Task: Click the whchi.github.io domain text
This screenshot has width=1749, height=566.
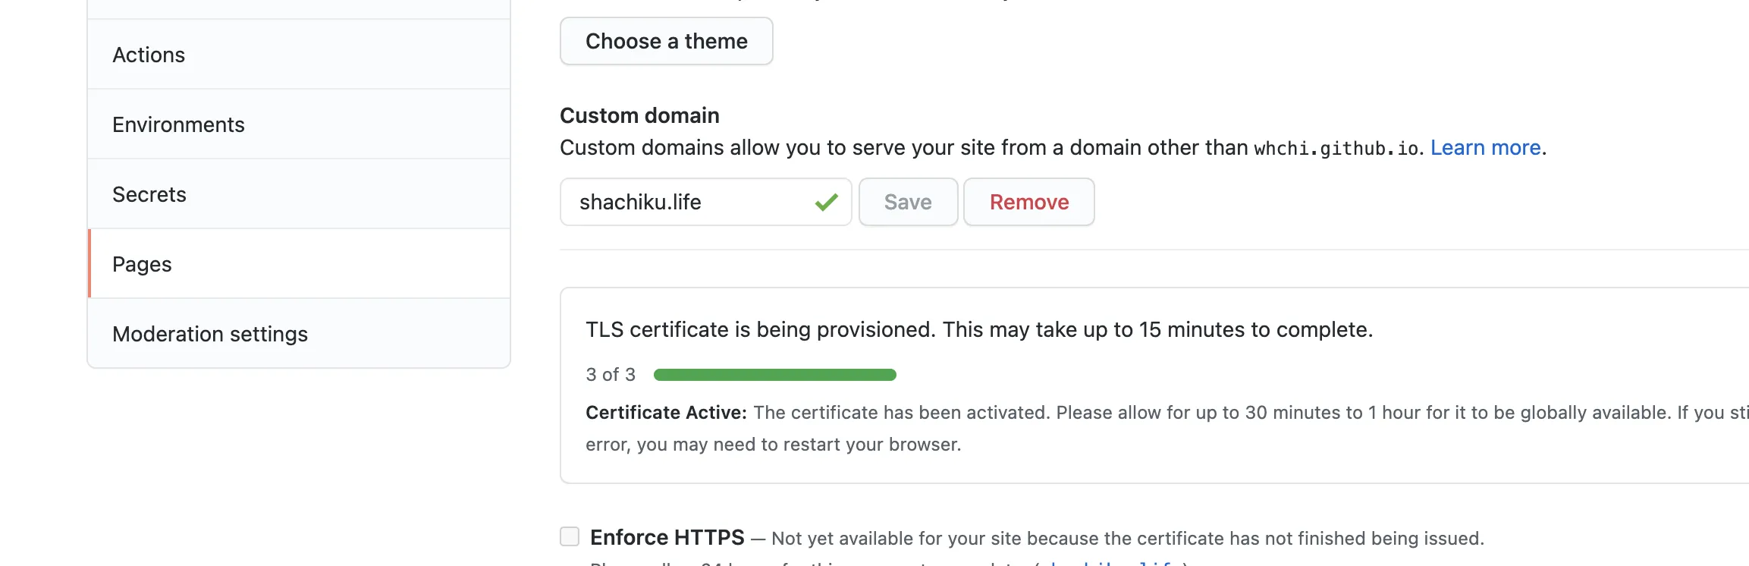Action: 1336,148
